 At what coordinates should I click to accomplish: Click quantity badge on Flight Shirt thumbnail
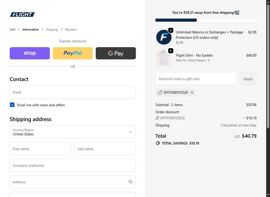click(x=171, y=51)
